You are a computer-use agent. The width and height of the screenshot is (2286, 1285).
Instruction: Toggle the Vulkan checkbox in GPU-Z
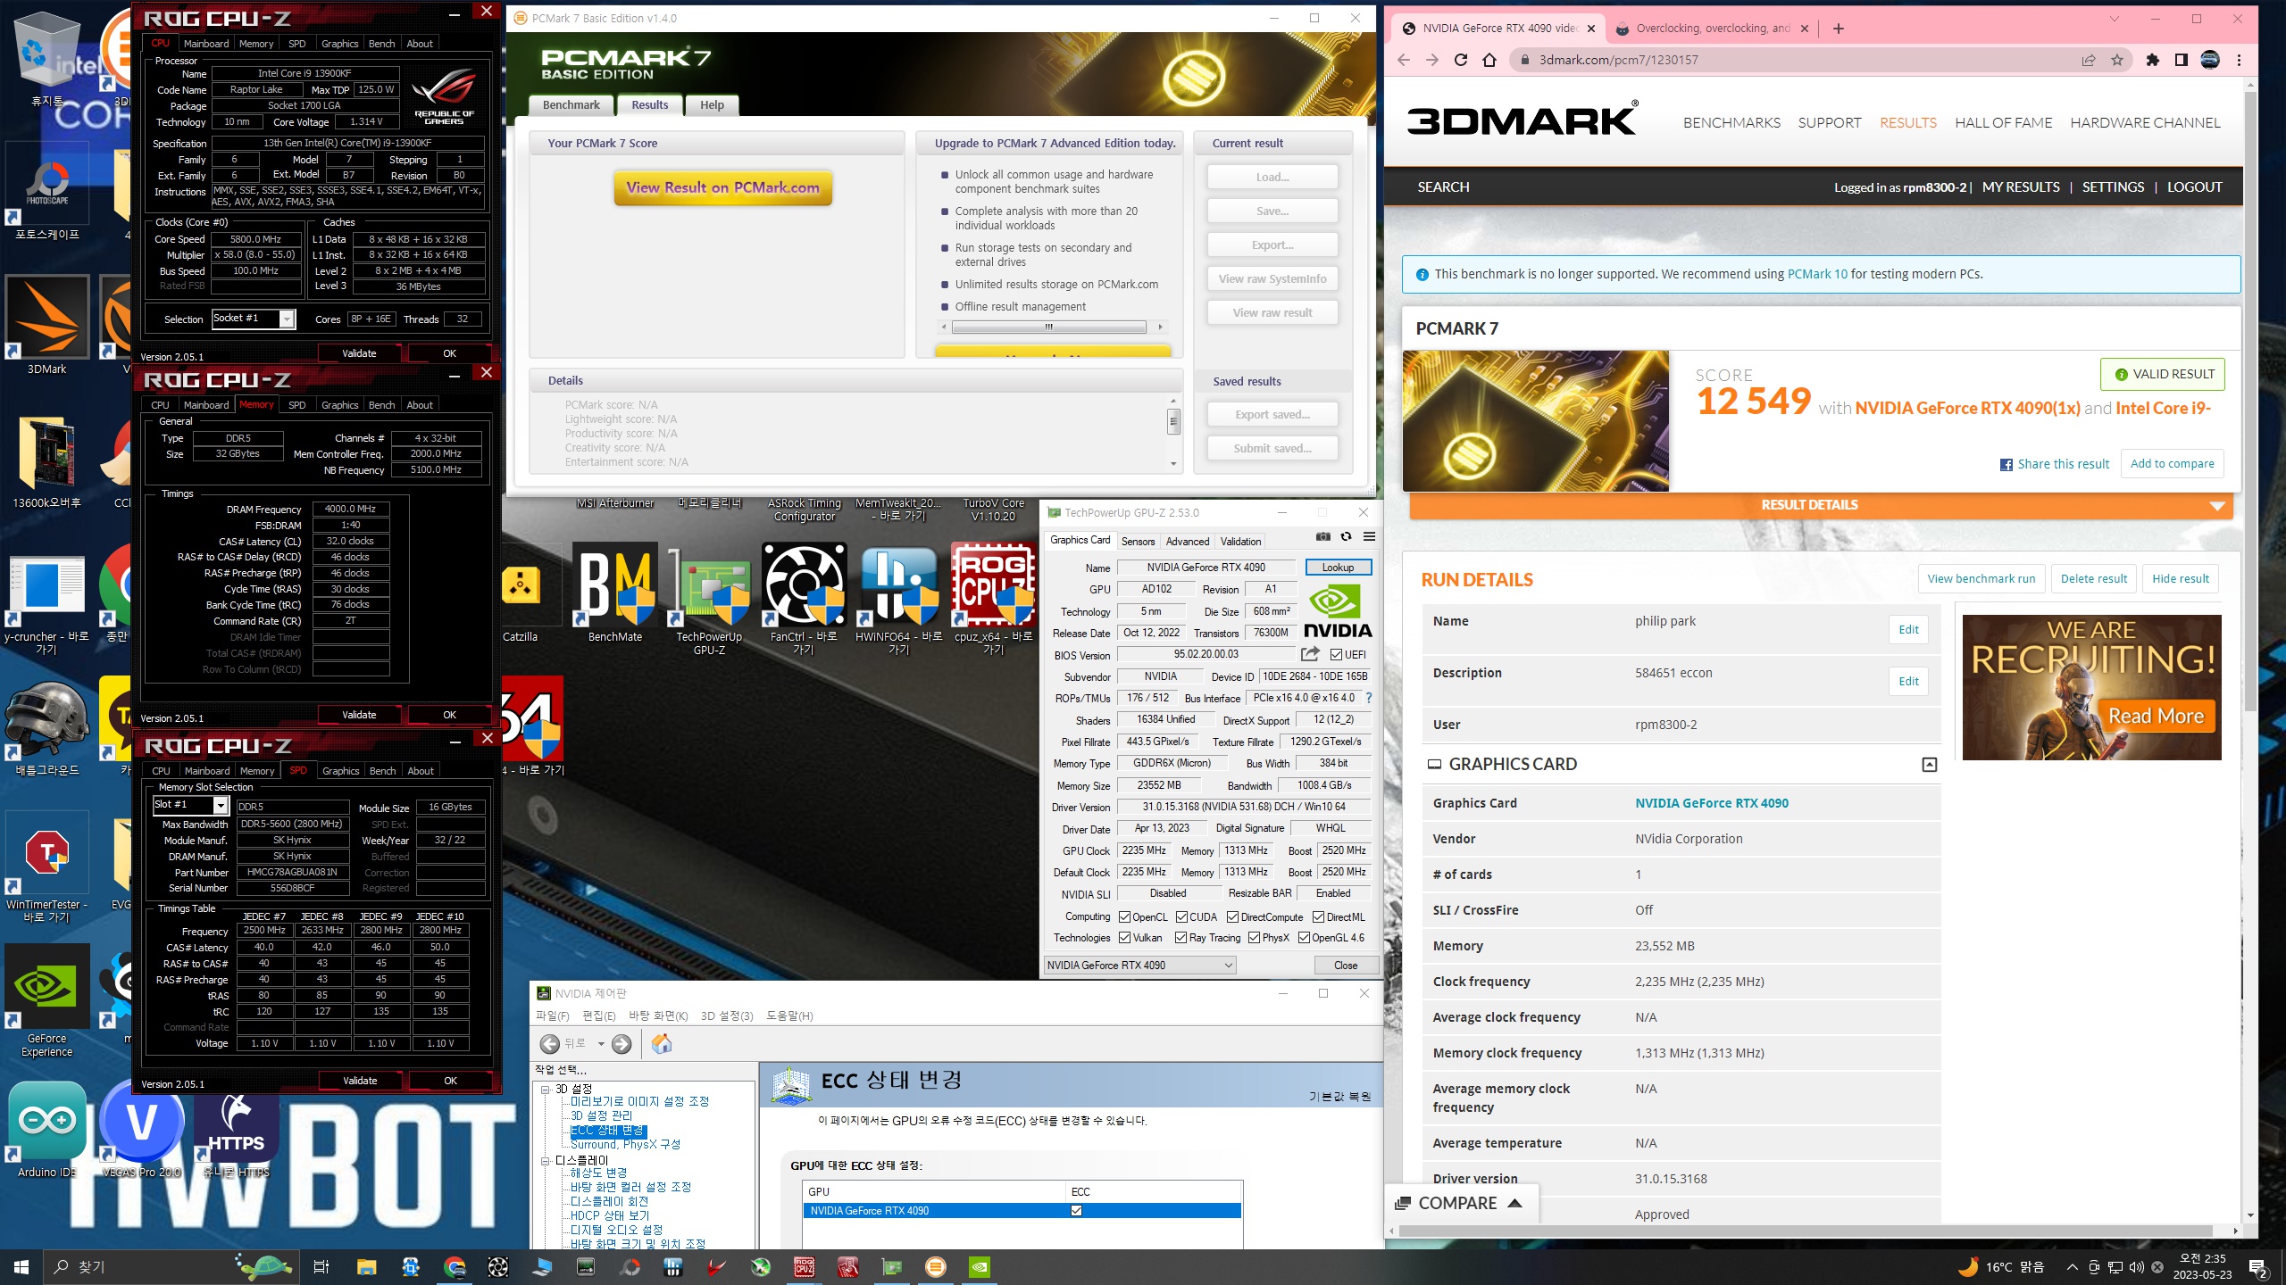click(1124, 937)
